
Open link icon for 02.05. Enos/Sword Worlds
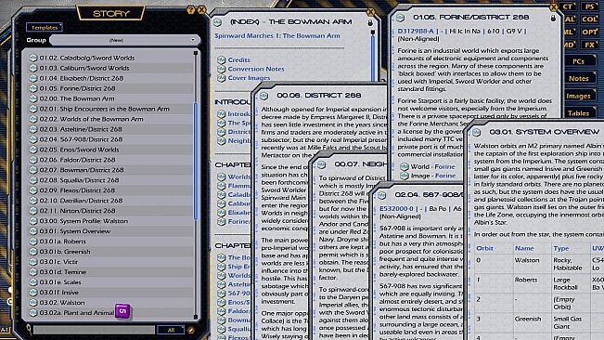33,150
